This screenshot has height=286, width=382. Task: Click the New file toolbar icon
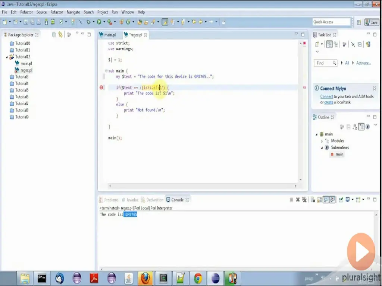click(x=4, y=22)
